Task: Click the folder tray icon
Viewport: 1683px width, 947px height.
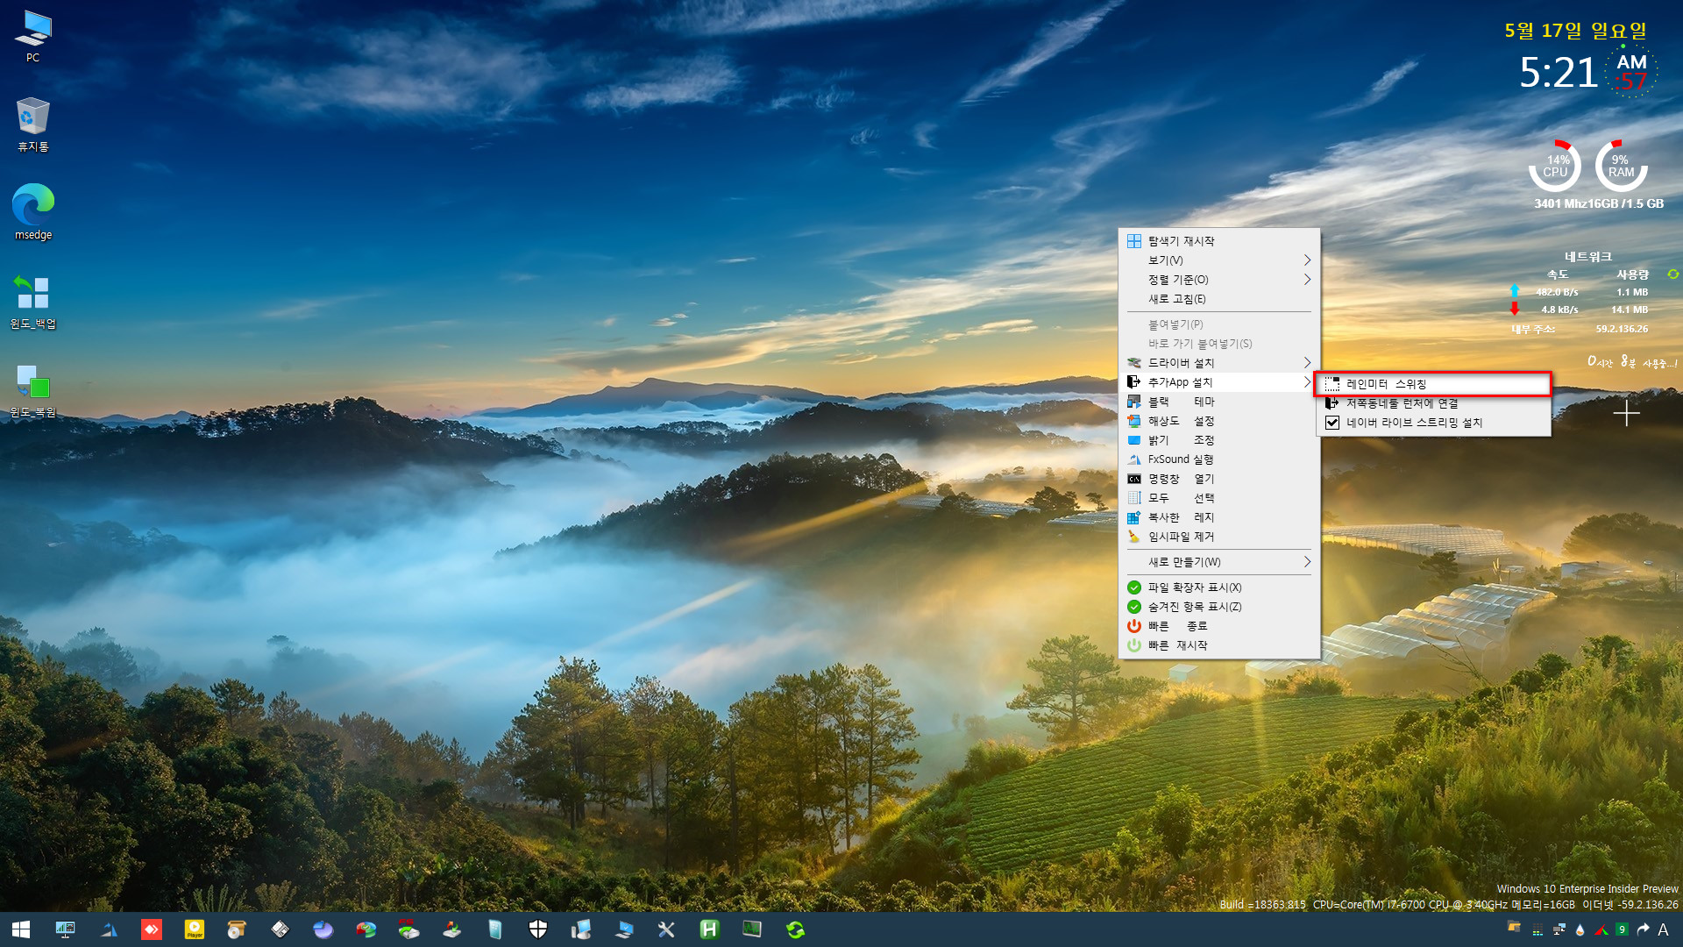Action: (1514, 927)
